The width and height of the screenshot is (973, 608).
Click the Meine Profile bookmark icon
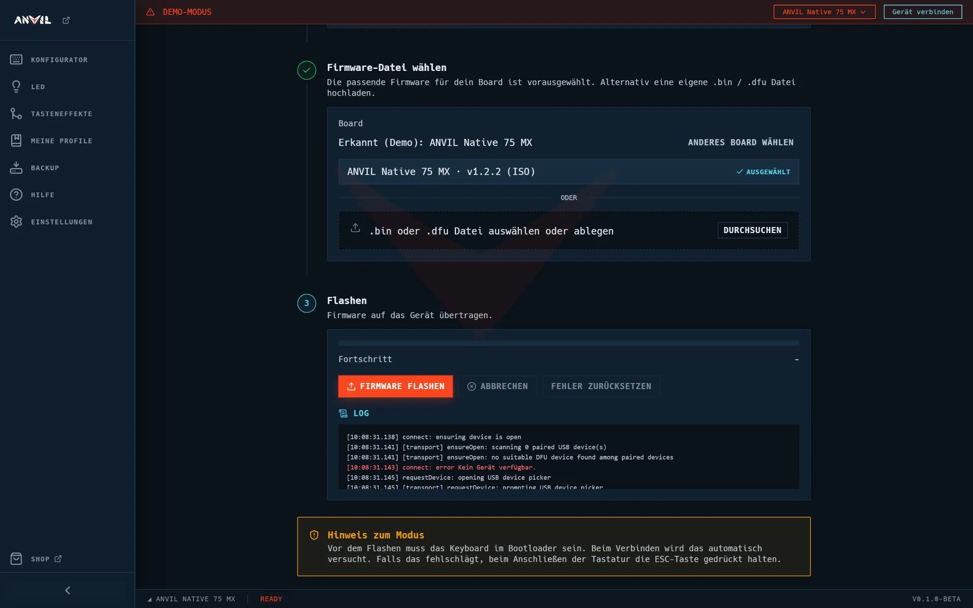point(16,141)
